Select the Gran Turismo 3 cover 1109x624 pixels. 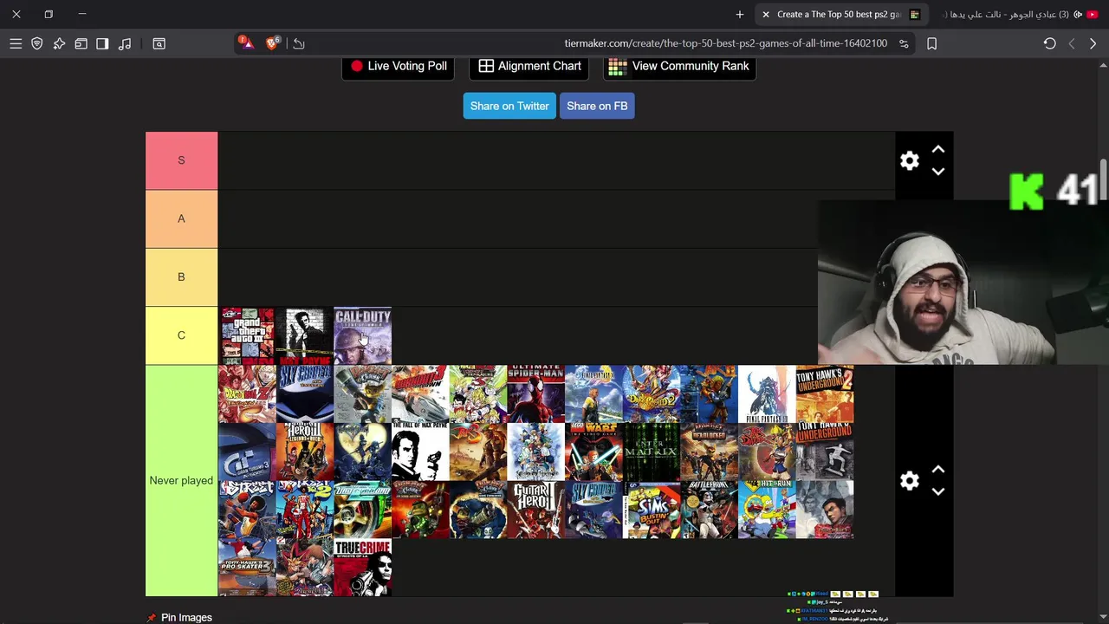point(247,452)
